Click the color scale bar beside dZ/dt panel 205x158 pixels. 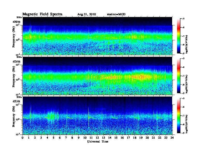coord(179,116)
